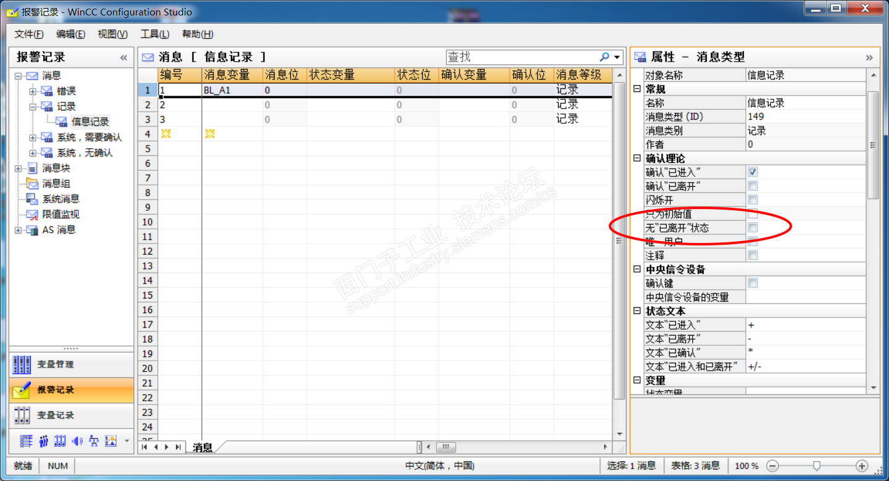Expand the 系统，需要确认 node
The height and width of the screenshot is (481, 889).
[33, 138]
